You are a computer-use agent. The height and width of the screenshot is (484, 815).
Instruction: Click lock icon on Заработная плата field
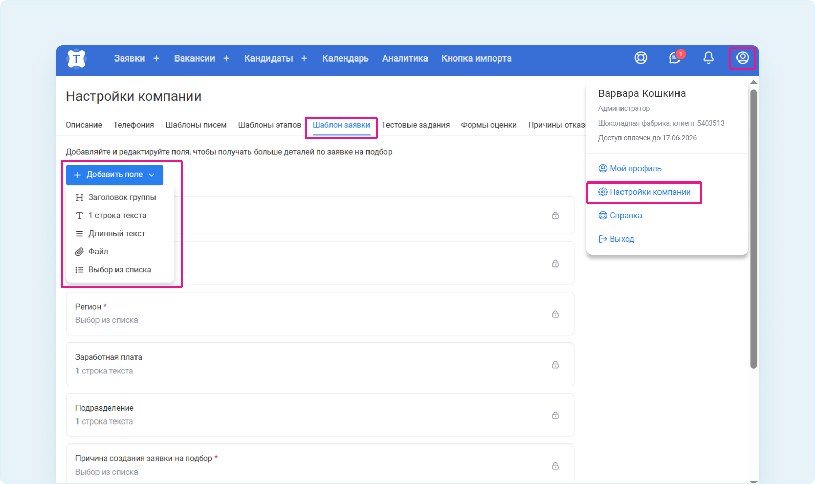pos(555,365)
